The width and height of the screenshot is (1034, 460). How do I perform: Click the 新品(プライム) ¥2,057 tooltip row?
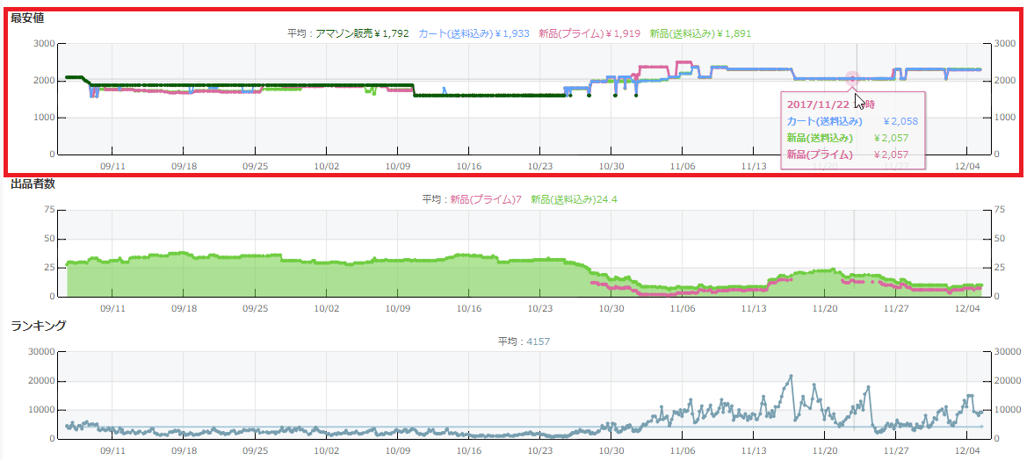click(x=851, y=155)
